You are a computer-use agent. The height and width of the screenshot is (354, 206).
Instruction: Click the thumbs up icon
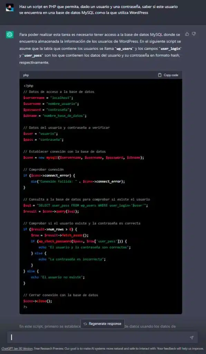187,34
